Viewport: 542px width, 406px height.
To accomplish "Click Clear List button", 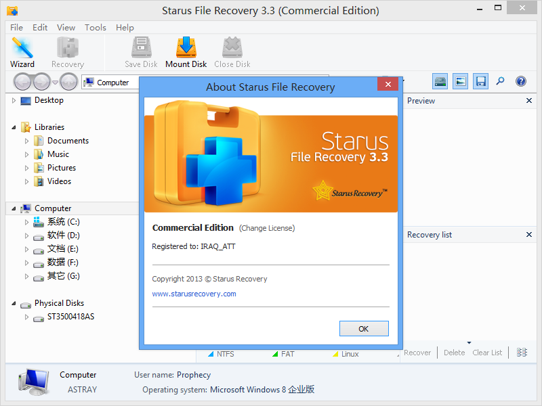I will pos(487,353).
